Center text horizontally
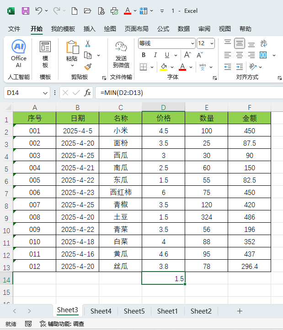The width and height of the screenshot is (283, 330). [240, 55]
